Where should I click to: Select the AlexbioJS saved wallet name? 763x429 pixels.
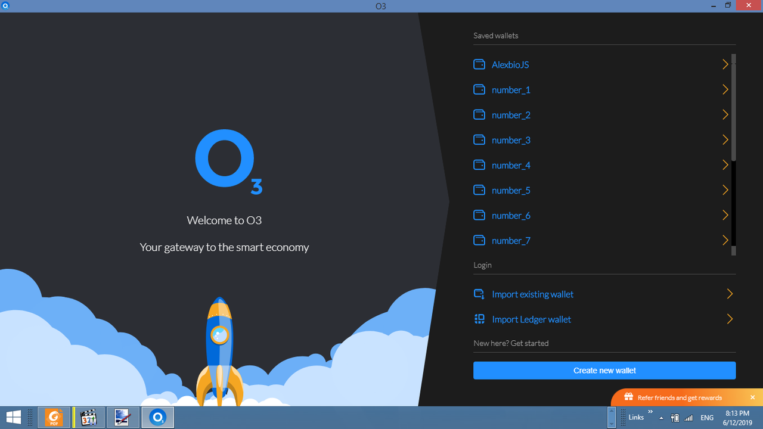click(x=510, y=65)
